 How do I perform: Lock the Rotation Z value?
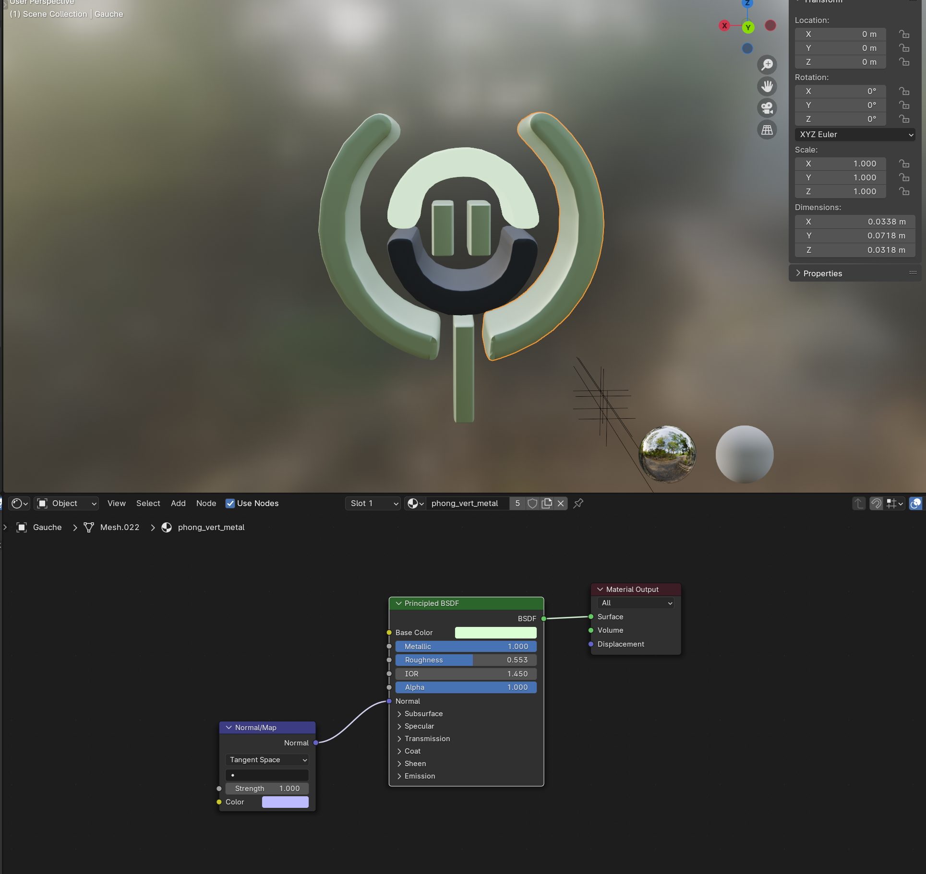click(x=904, y=118)
